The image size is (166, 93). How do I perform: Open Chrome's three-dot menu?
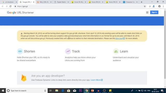[163, 6]
